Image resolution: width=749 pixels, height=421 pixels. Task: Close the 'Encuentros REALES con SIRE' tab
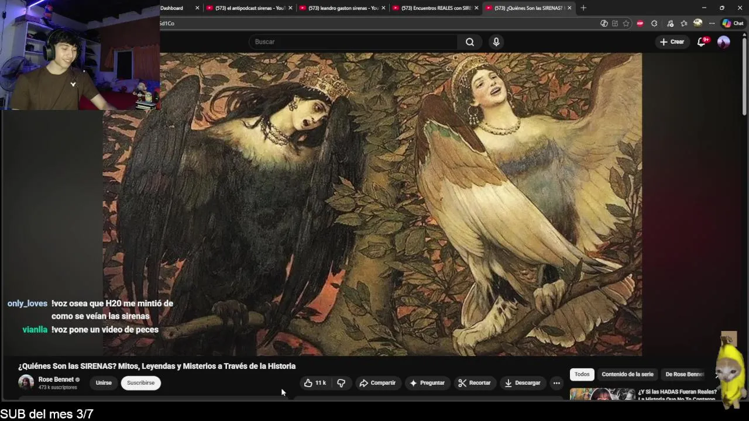[x=476, y=8]
